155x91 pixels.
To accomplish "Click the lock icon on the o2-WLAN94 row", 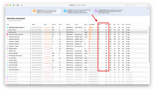I will [x=30, y=58].
